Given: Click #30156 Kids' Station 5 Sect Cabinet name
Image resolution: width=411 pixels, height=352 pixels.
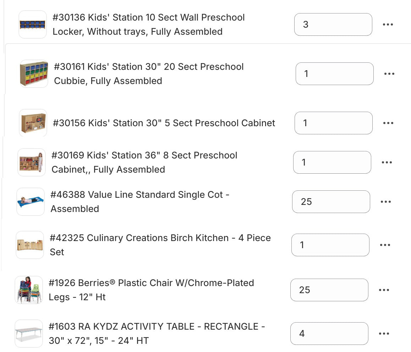Looking at the screenshot, I should [164, 123].
